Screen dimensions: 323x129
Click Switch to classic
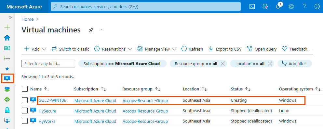[70, 49]
